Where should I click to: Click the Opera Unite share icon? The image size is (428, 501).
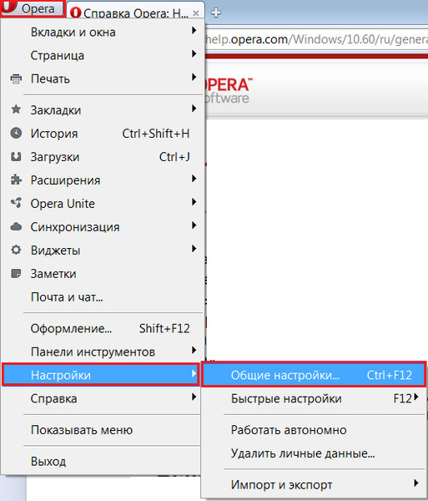16,203
